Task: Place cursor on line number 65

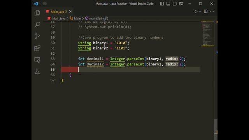Action: click(53, 70)
